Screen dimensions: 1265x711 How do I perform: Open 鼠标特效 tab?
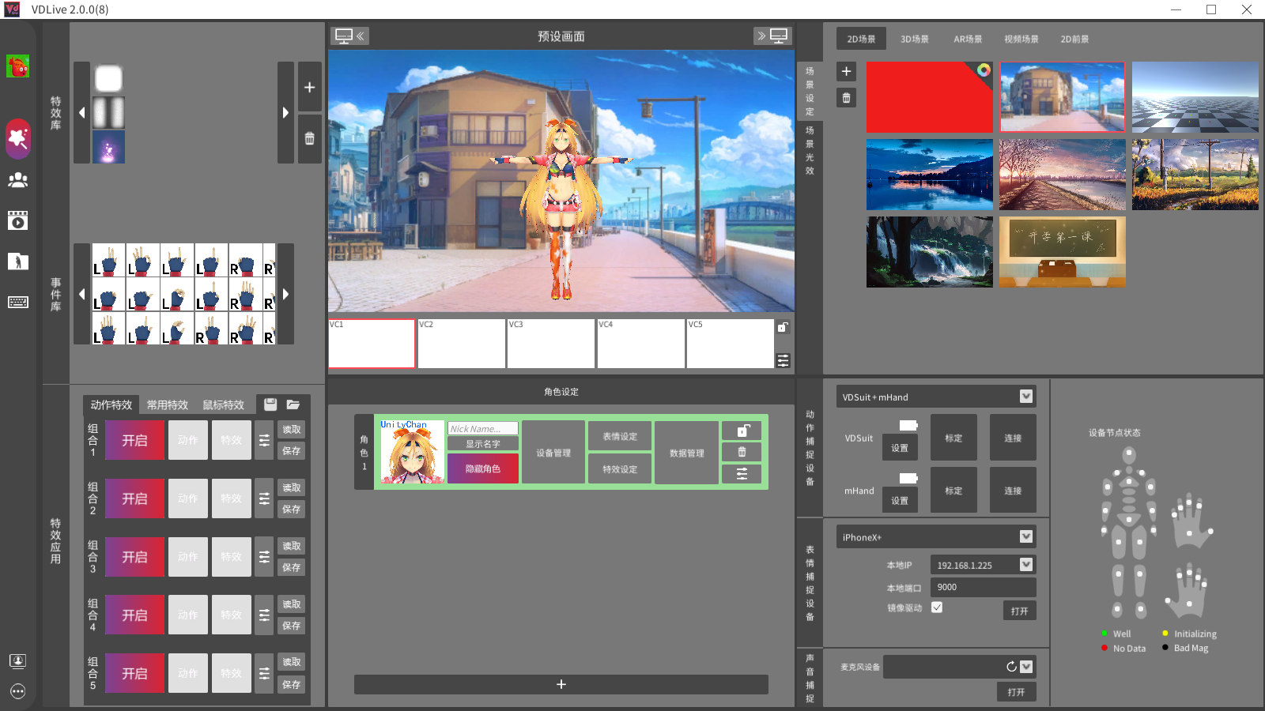pos(224,404)
